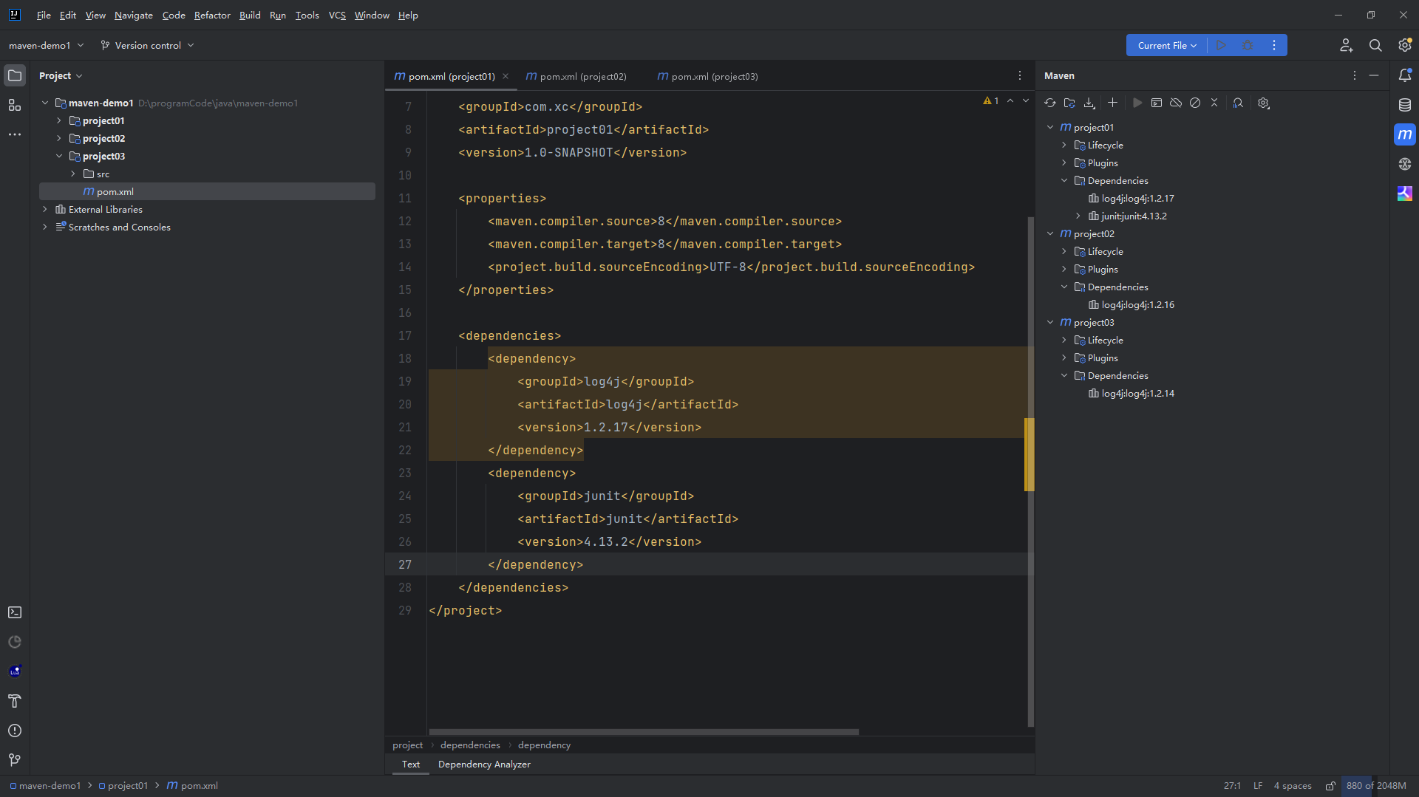Click line separator LF status item
This screenshot has height=797, width=1419.
click(x=1258, y=786)
